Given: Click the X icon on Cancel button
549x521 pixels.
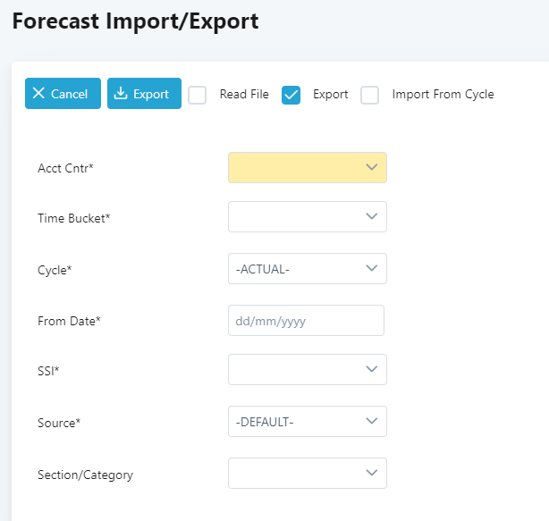Looking at the screenshot, I should click(38, 94).
